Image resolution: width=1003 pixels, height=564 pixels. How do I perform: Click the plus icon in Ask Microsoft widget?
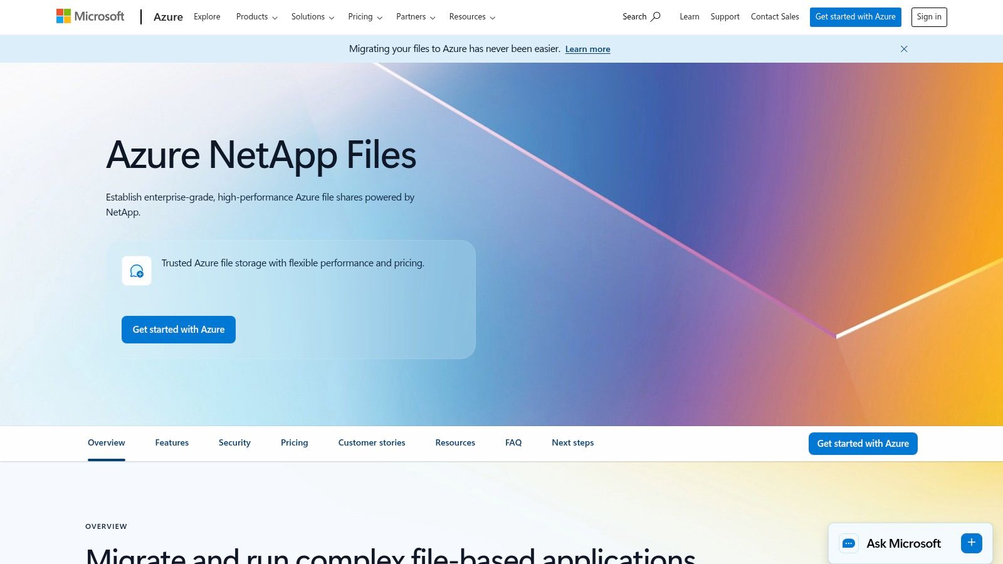[x=971, y=543]
